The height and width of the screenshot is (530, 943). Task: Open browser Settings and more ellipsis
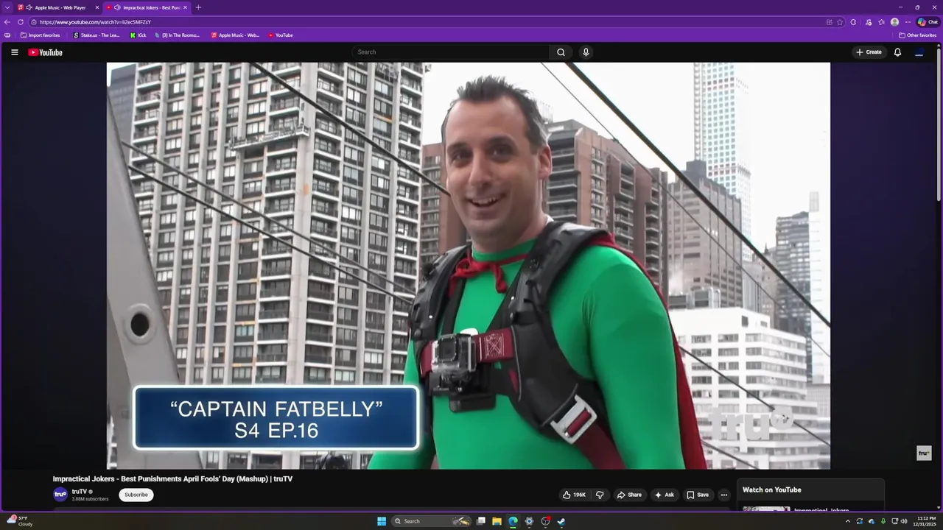908,22
